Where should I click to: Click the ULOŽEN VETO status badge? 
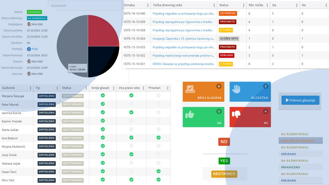tap(229, 39)
